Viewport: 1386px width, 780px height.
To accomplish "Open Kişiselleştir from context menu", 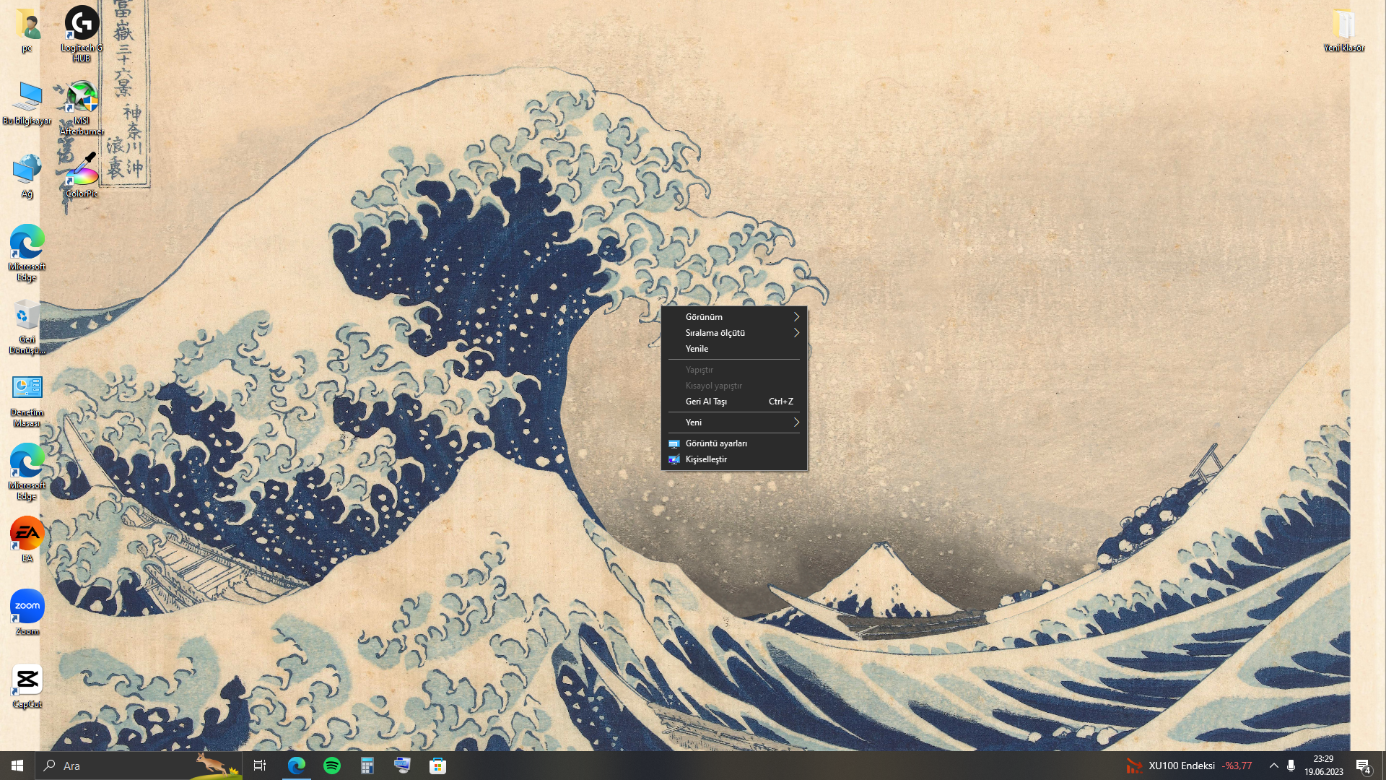I will [734, 459].
